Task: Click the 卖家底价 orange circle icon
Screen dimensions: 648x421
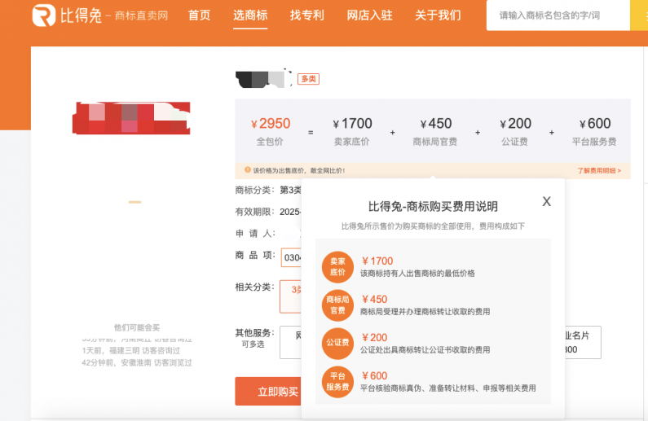Action: coord(337,267)
